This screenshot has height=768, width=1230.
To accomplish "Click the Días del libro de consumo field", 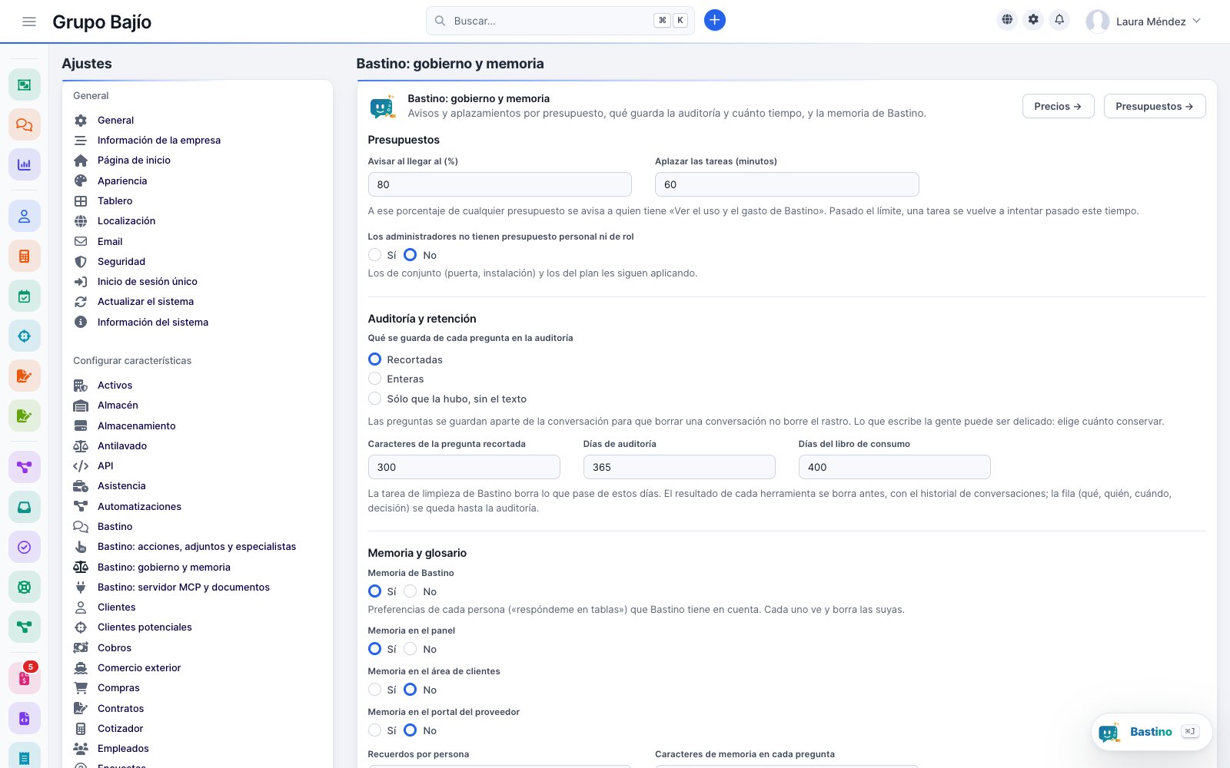I will (x=894, y=467).
